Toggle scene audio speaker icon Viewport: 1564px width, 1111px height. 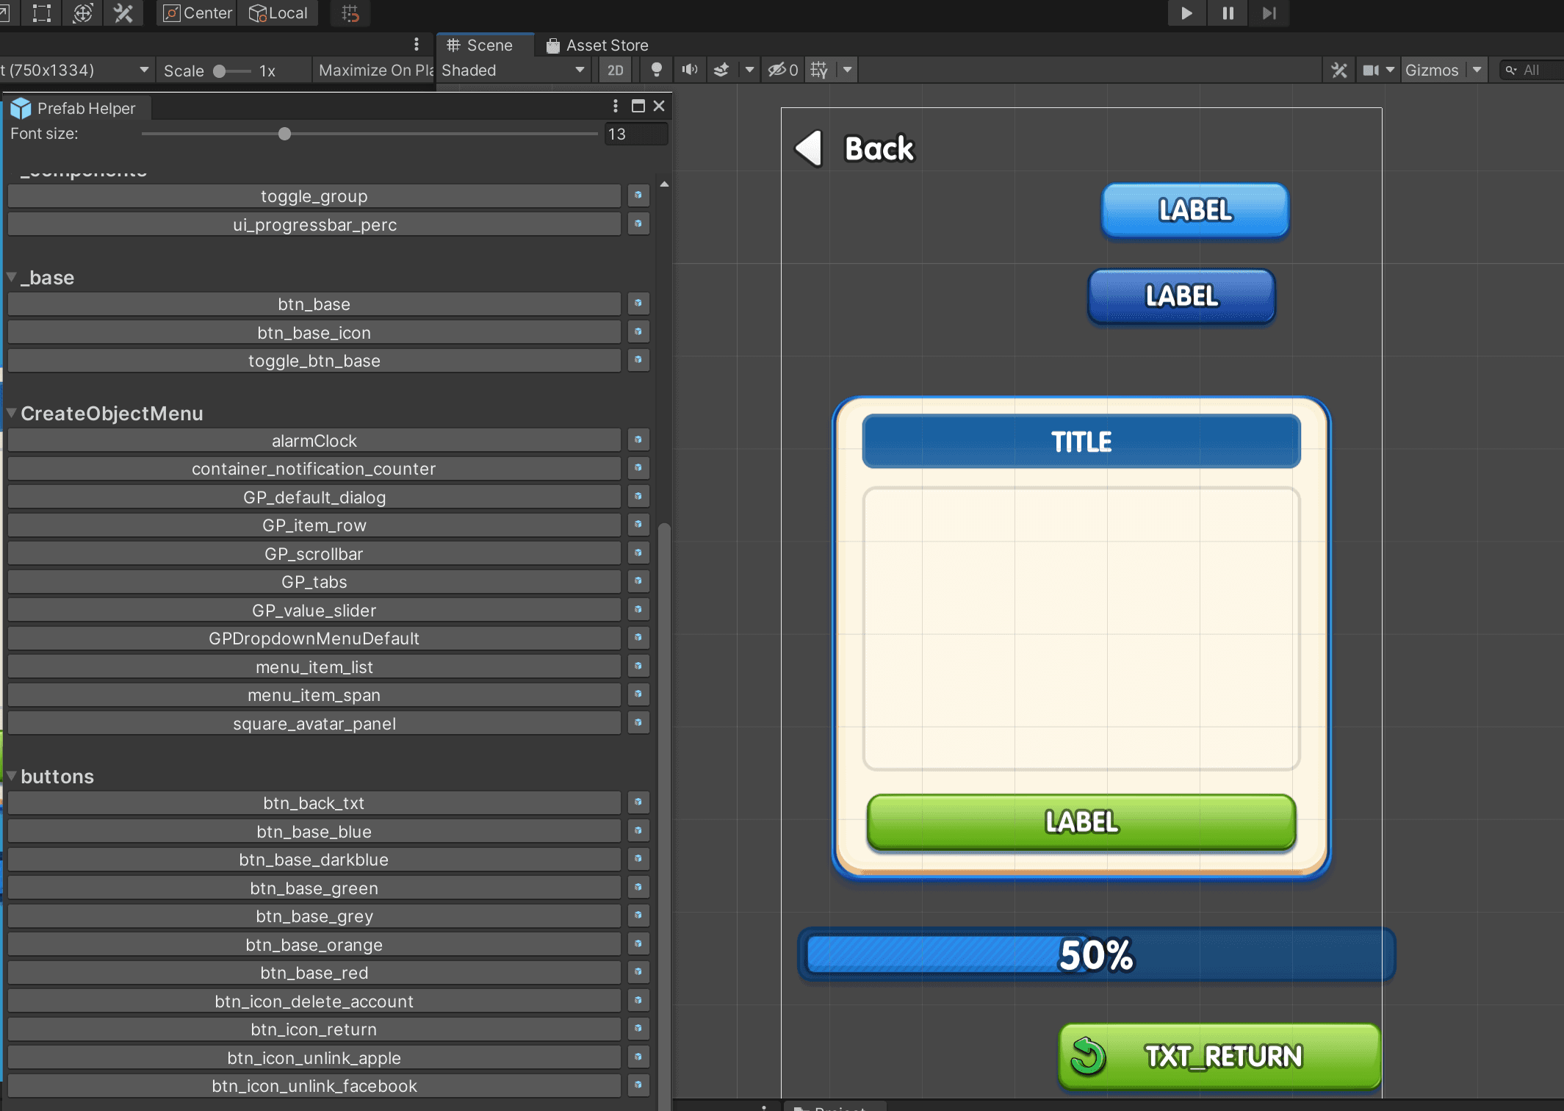689,71
